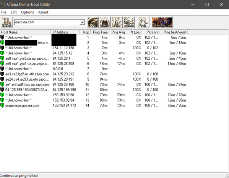Click IP address 64.125.28.191
Image resolution: width=229 pixels, height=178 pixels.
click(x=63, y=79)
